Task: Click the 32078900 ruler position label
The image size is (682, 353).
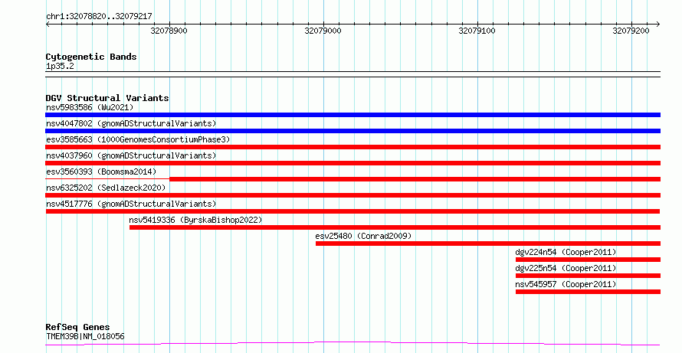Action: click(x=169, y=31)
